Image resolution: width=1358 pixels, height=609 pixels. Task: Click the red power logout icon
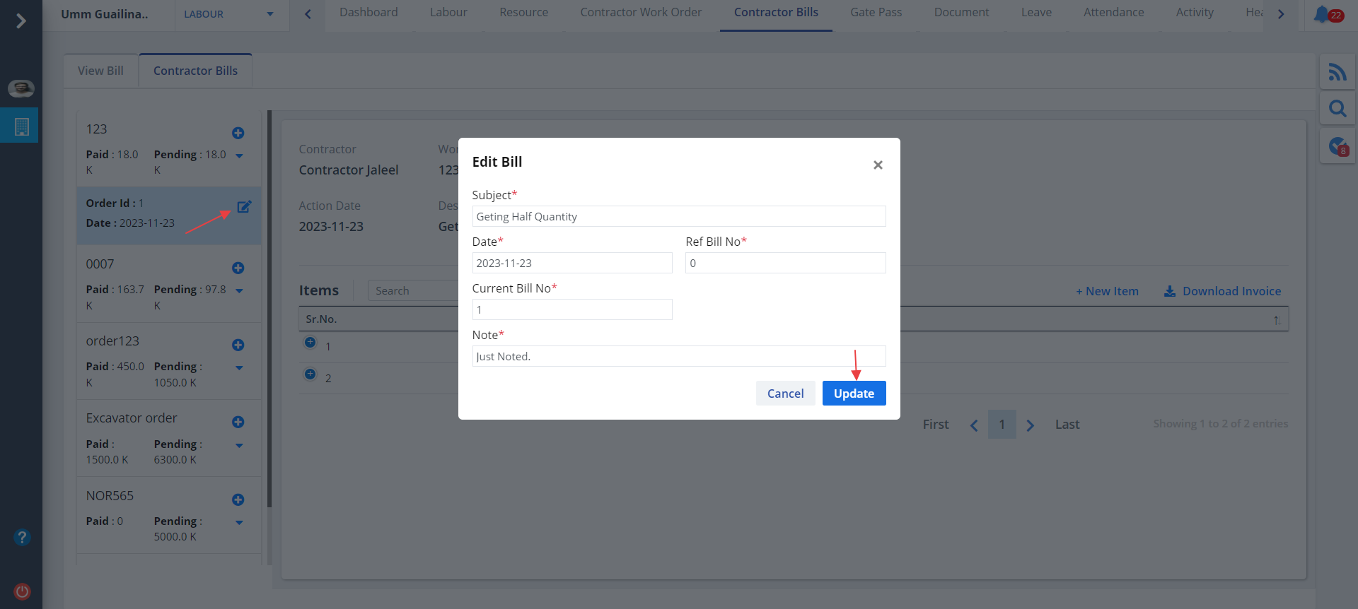pos(22,591)
